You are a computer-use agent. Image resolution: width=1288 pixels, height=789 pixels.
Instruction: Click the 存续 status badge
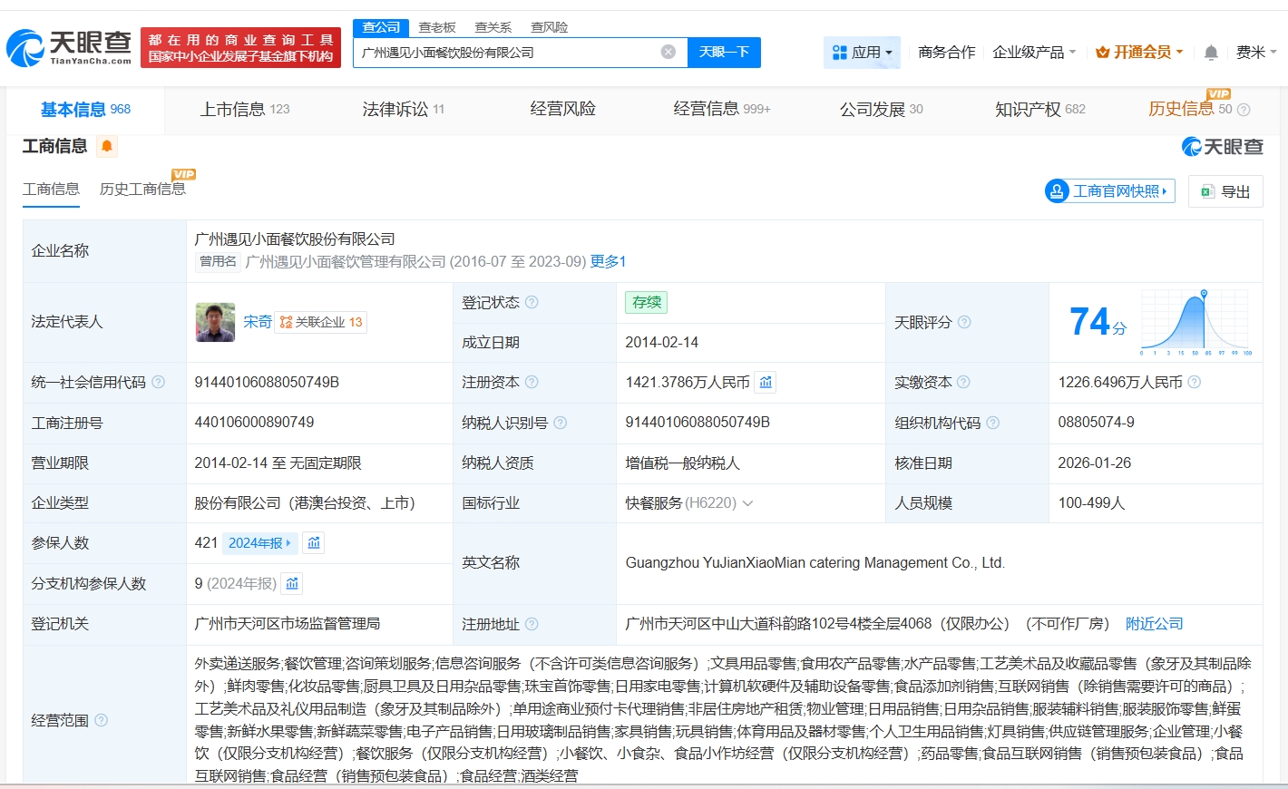point(647,302)
